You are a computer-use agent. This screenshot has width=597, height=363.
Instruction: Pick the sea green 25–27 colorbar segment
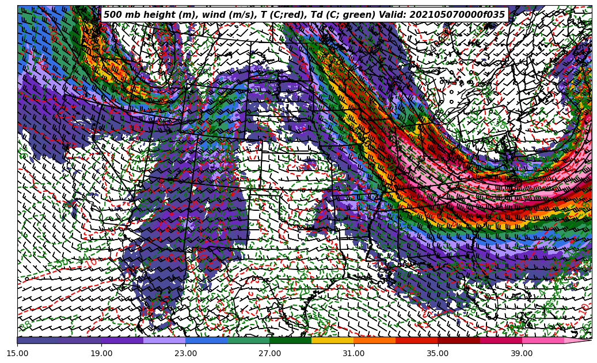coord(248,340)
